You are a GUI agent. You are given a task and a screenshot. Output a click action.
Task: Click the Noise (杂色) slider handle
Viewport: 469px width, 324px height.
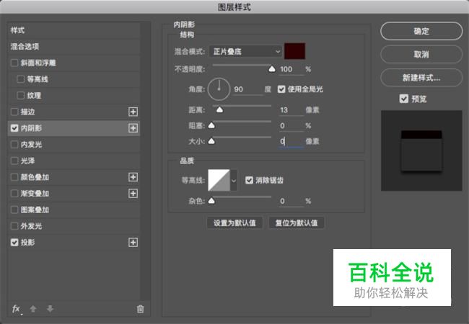pyautogui.click(x=211, y=201)
